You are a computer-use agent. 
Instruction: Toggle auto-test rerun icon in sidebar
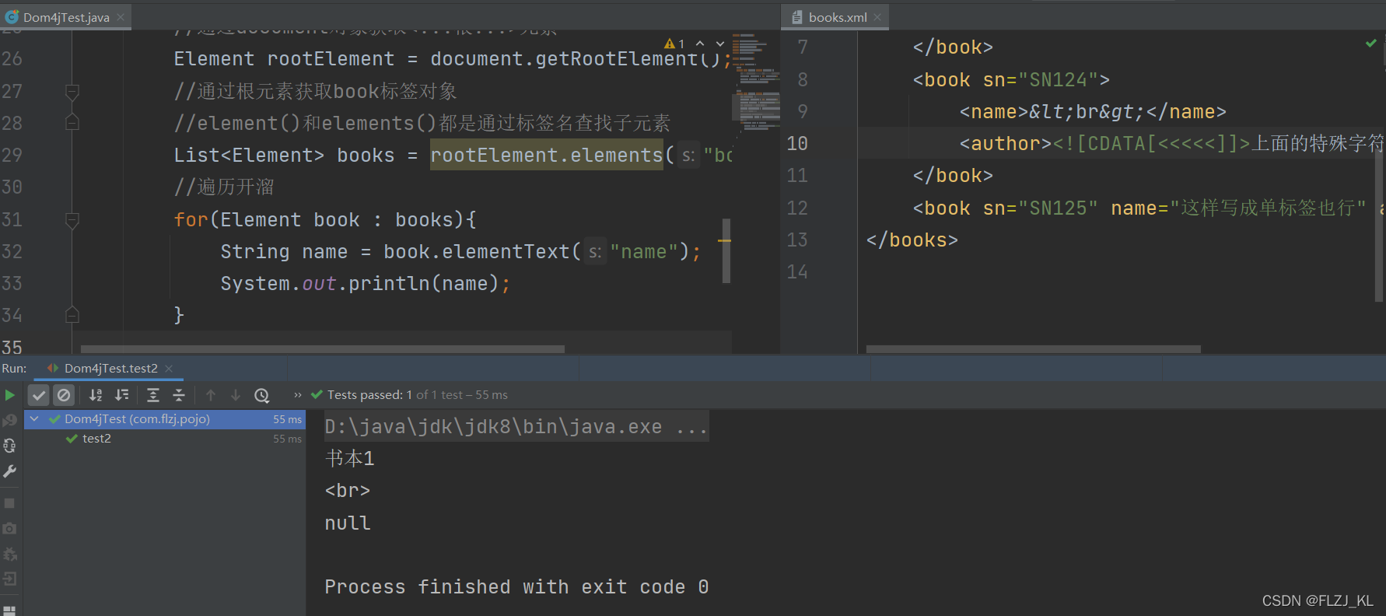tap(9, 446)
